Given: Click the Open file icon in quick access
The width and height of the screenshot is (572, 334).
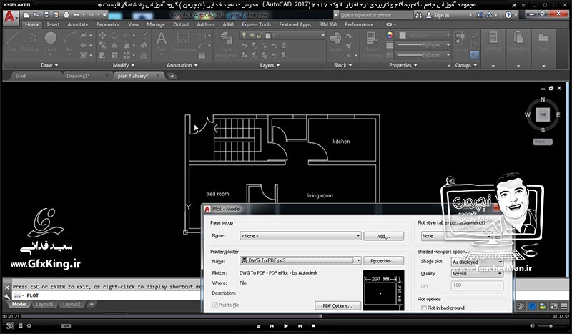Looking at the screenshot, I should pyautogui.click(x=36, y=15).
